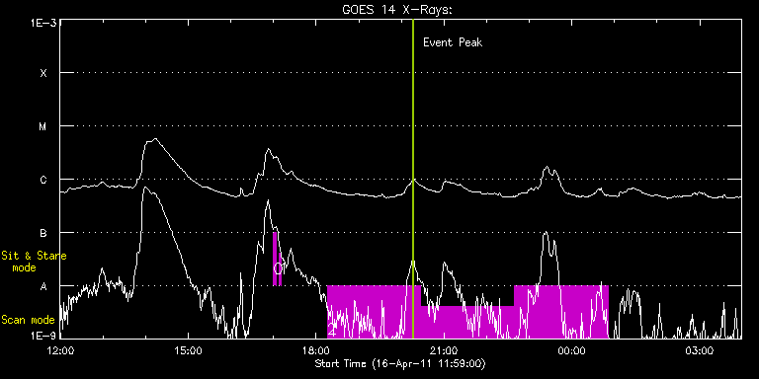759x379 pixels.
Task: Click the Event Peak vertical green line
Action: point(413,179)
